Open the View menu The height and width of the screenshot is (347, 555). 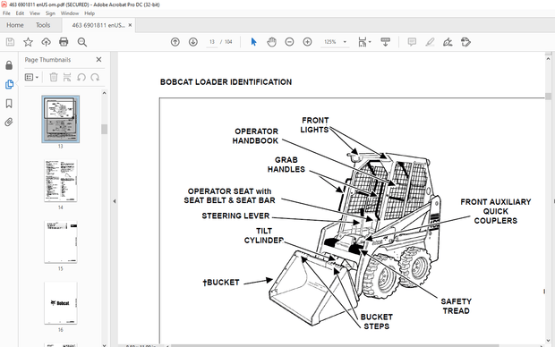click(x=35, y=13)
